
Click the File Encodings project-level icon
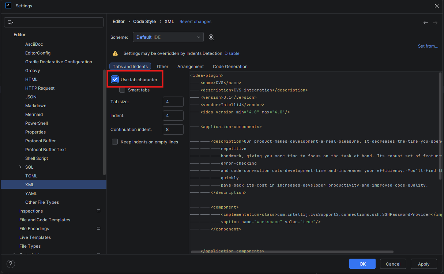[98, 229]
